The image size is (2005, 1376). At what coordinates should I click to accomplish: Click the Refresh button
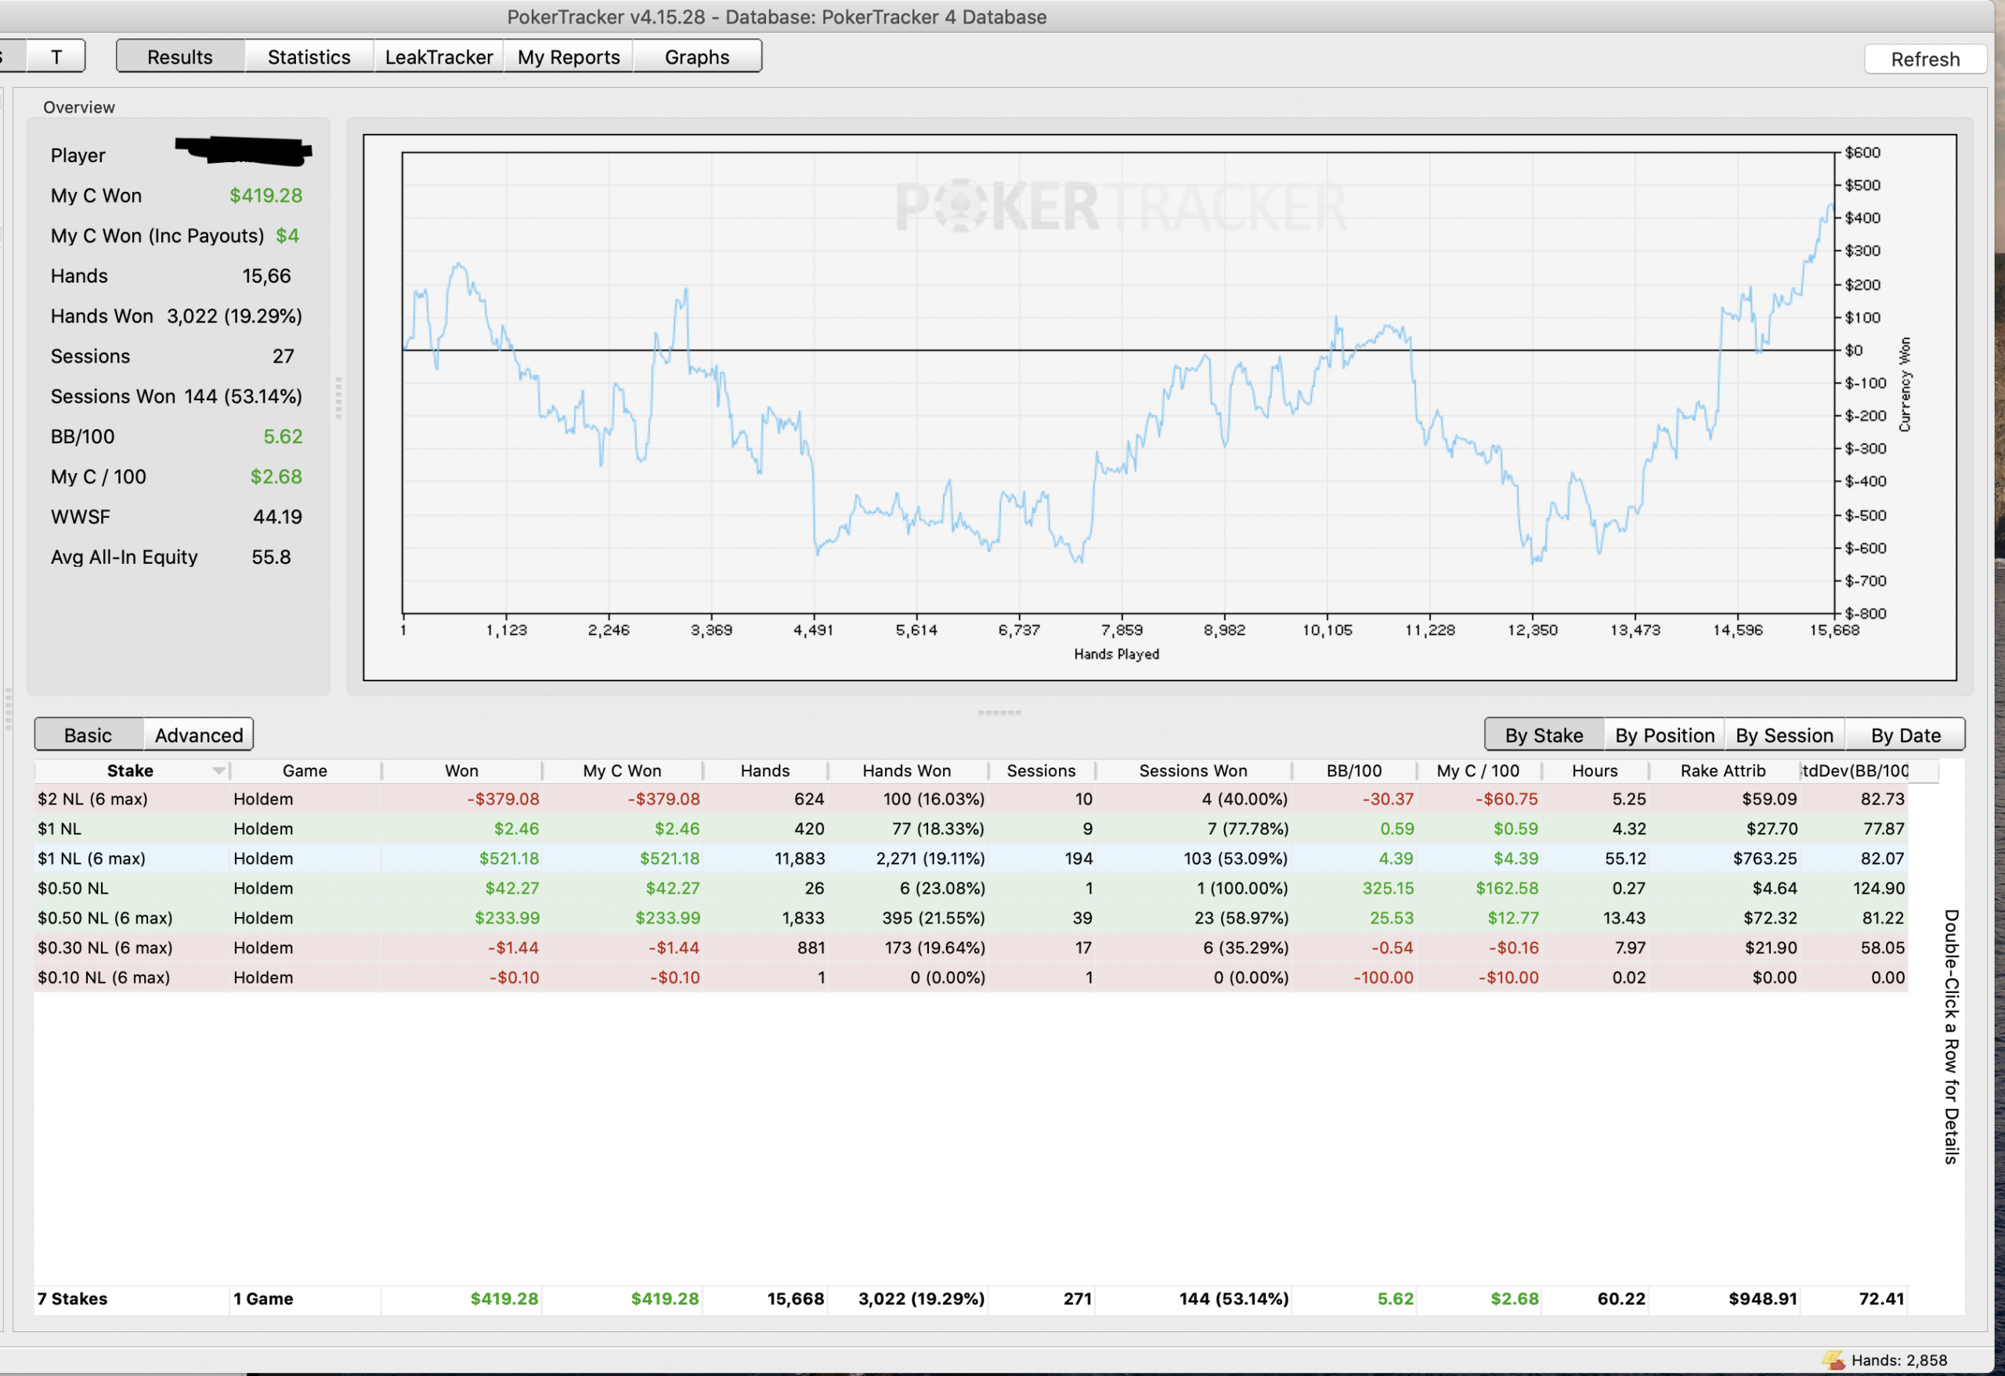point(1925,59)
